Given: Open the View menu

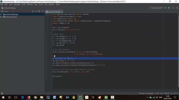Looking at the screenshot, I should pyautogui.click(x=11, y=4).
